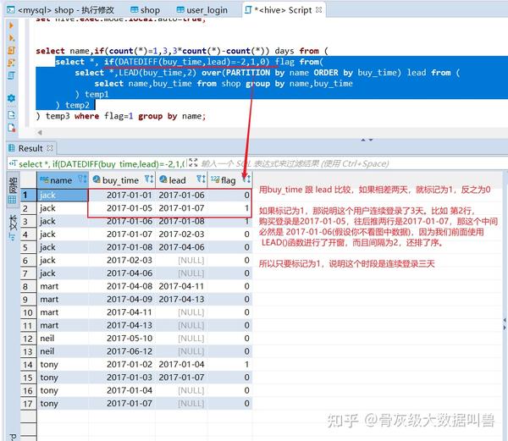Click the date type icon in lead header
This screenshot has height=441, width=508.
[x=163, y=179]
